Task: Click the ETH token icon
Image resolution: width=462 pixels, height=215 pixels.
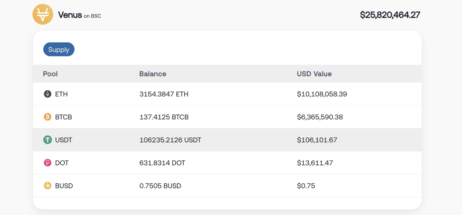Action: pyautogui.click(x=47, y=94)
